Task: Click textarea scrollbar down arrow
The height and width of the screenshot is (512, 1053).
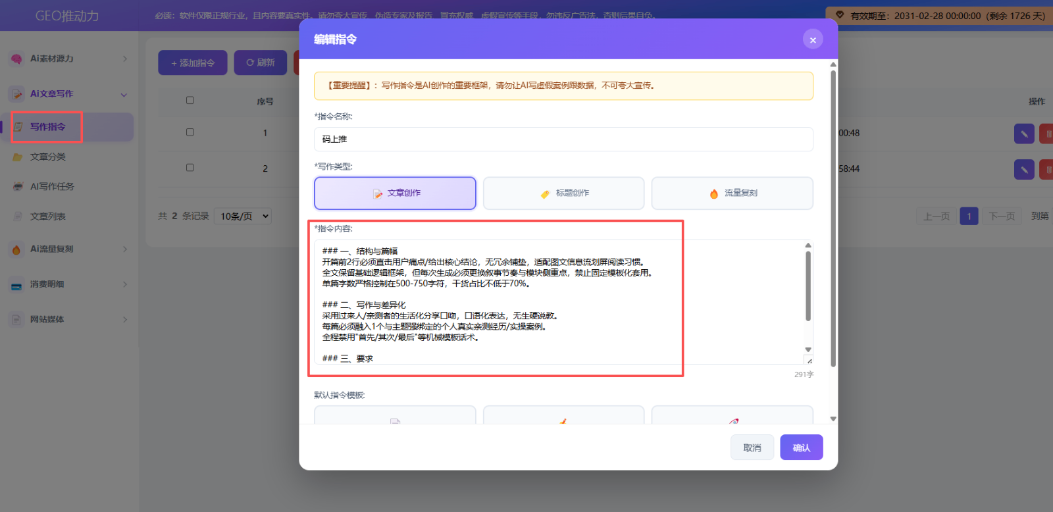Action: tap(808, 349)
